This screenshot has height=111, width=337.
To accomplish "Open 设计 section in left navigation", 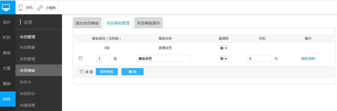I will 7,22.
